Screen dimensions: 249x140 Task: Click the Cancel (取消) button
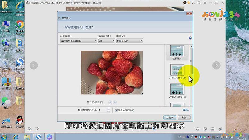click(x=184, y=118)
